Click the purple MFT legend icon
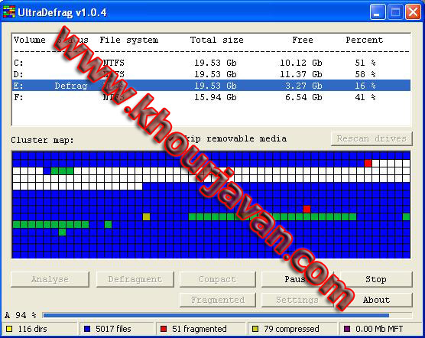425x338 pixels. point(347,329)
